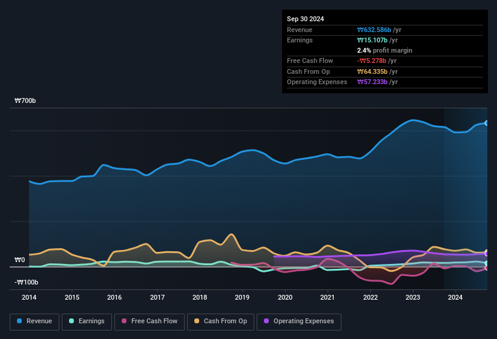
Task: Toggle the Revenue legend button
Action: (x=35, y=322)
